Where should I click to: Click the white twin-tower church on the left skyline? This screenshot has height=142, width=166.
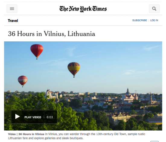tap(50, 94)
